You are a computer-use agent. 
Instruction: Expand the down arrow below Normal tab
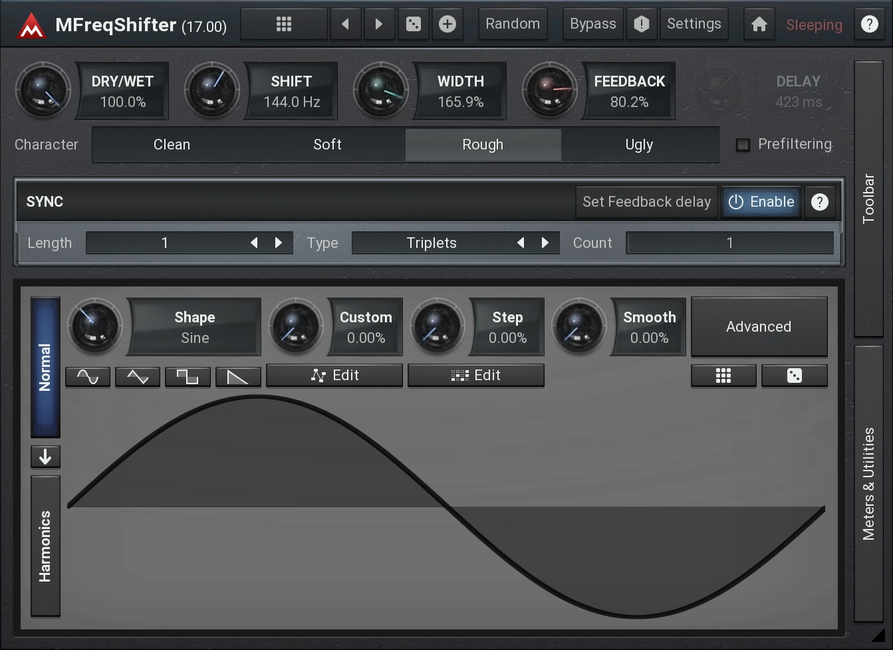point(45,457)
